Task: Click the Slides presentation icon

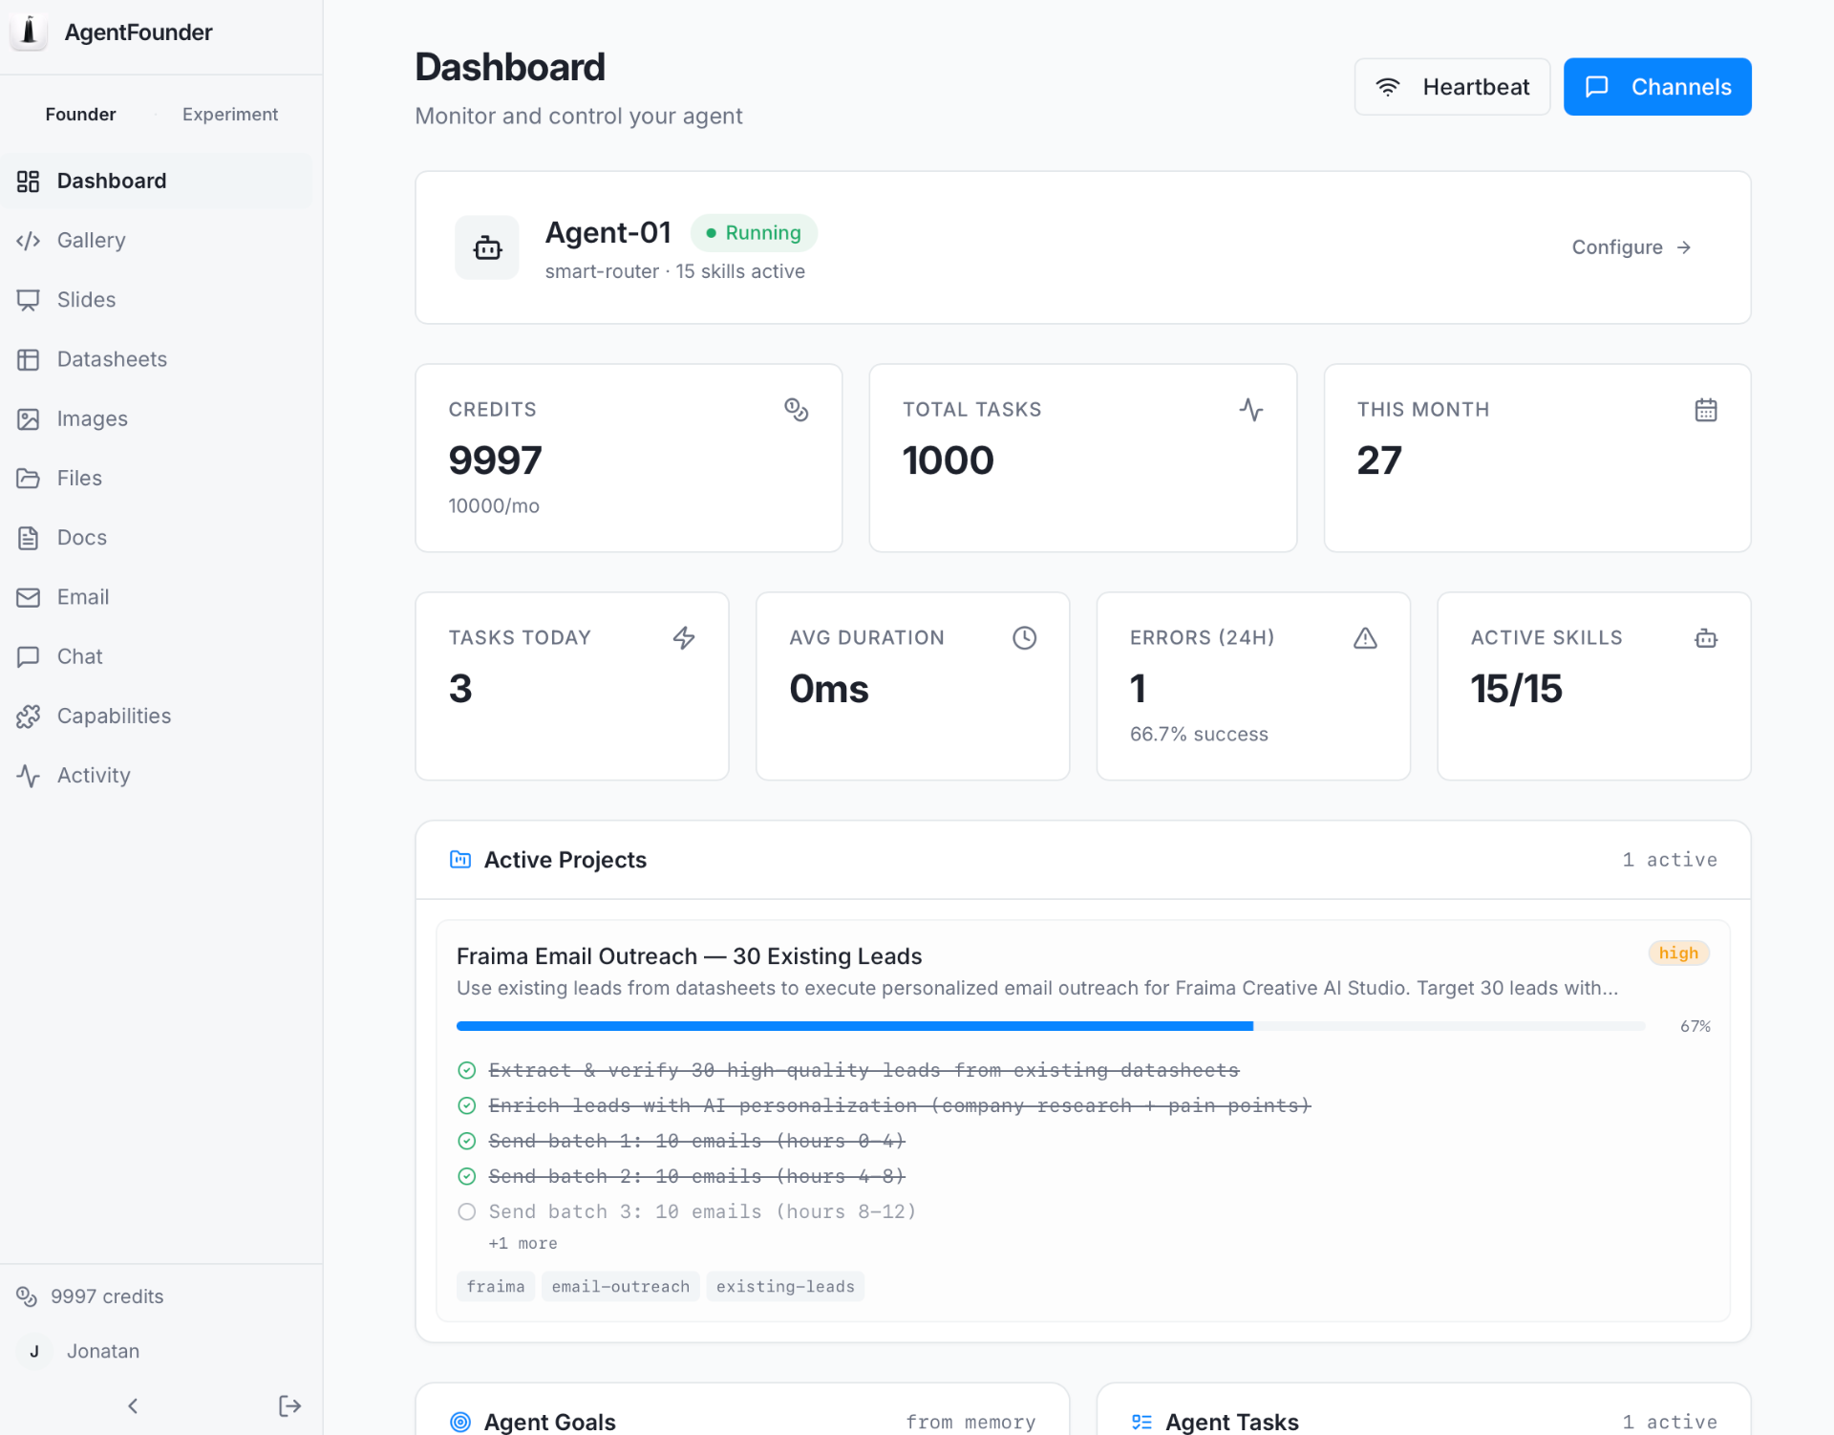Action: 29,300
